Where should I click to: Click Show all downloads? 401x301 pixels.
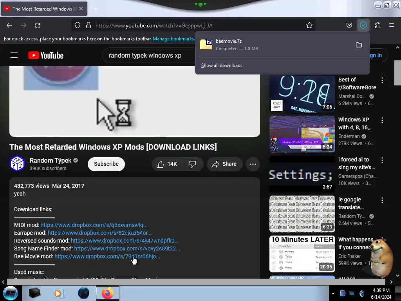tap(222, 65)
